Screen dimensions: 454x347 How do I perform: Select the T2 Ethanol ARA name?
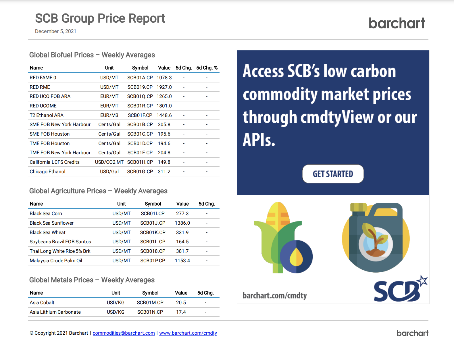point(47,115)
